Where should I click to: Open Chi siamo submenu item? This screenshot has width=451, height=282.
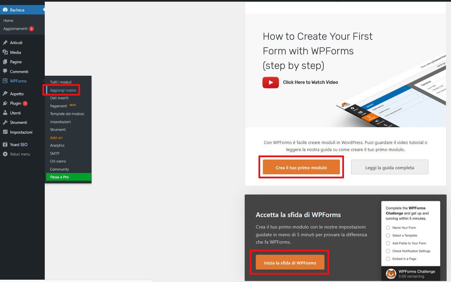[x=58, y=161]
